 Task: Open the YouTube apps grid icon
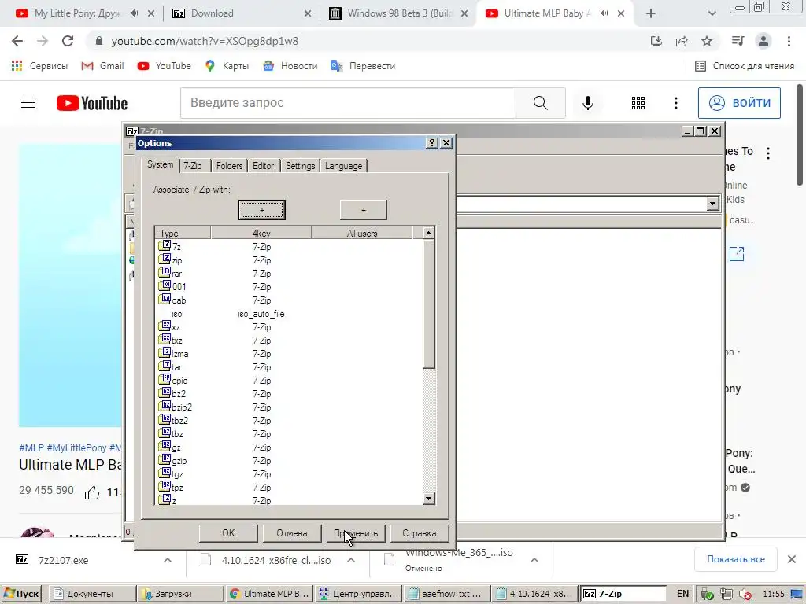638,103
